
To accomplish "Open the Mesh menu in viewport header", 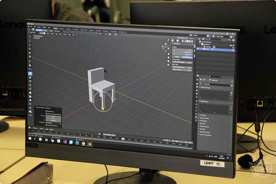I will (x=60, y=34).
